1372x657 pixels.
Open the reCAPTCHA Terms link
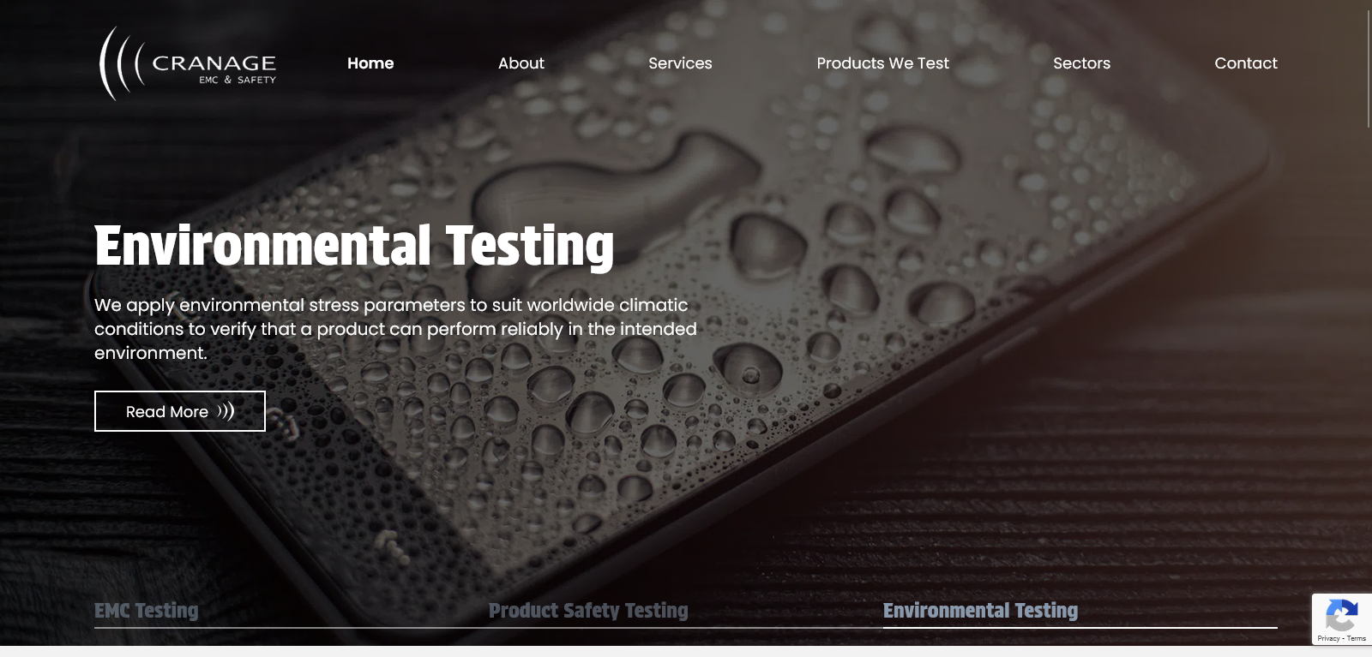tap(1357, 639)
